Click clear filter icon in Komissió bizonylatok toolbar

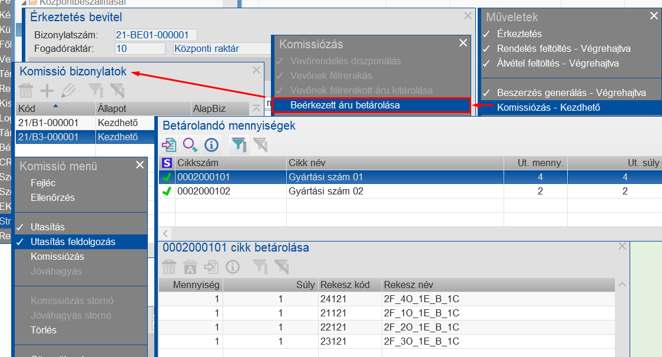(117, 90)
